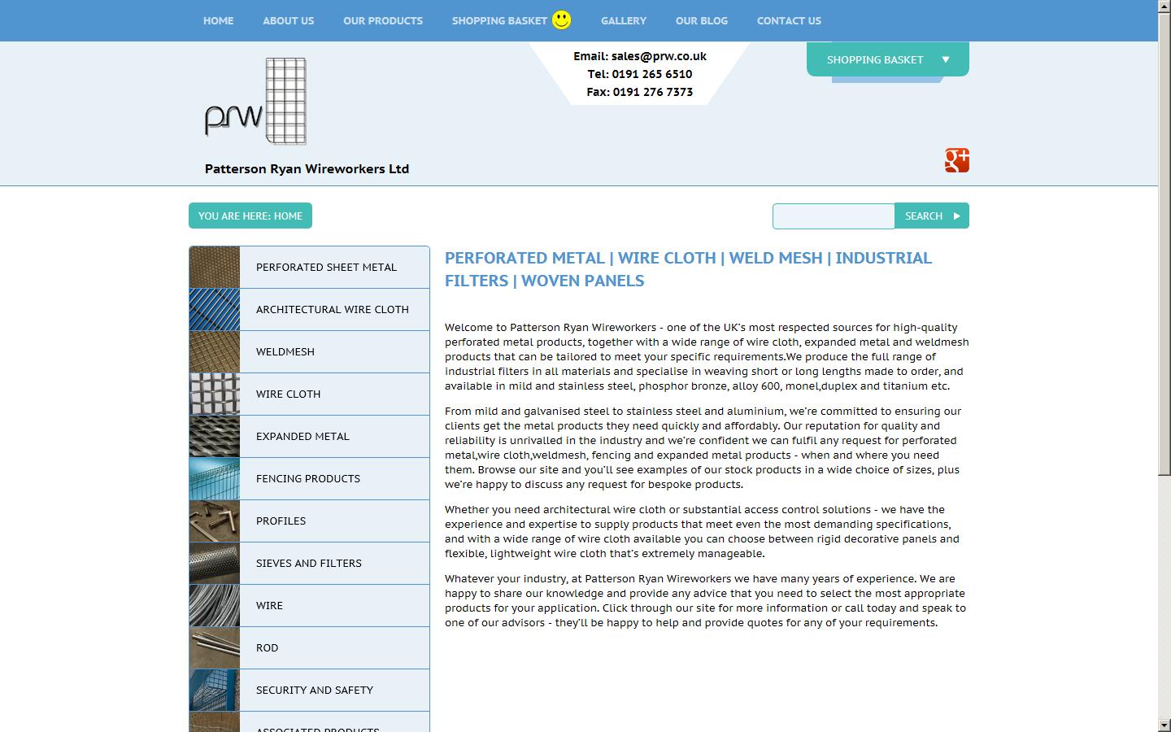Select the expanded metal thumbnail icon

[214, 436]
